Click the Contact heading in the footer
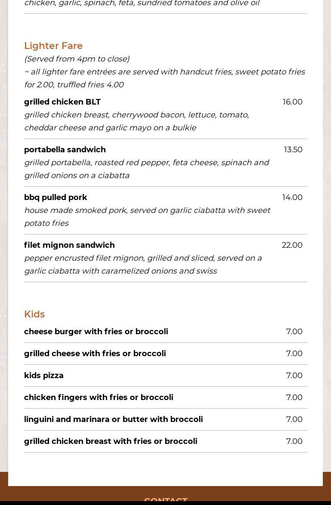The height and width of the screenshot is (505, 331). coord(165,501)
